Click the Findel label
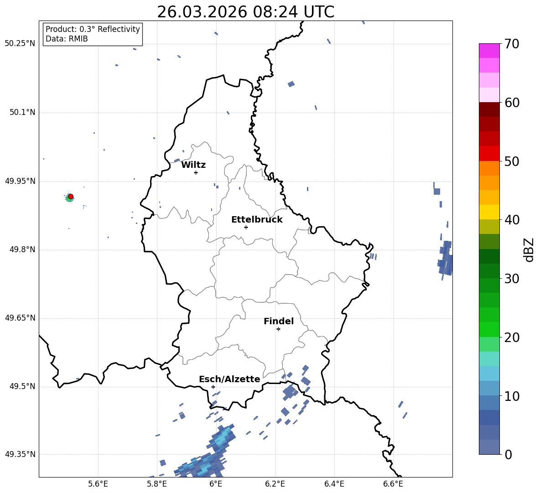This screenshot has width=540, height=493. 279,321
